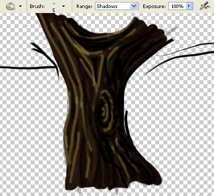Click the center of the spiral knot
The height and width of the screenshot is (196, 214).
[x=104, y=111]
